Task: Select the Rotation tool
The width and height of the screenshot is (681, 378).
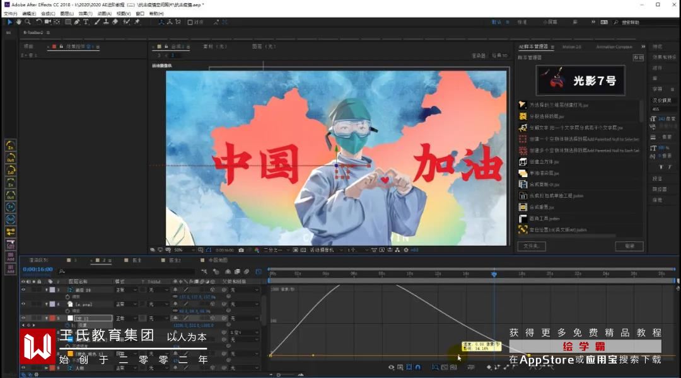Action: pos(38,21)
